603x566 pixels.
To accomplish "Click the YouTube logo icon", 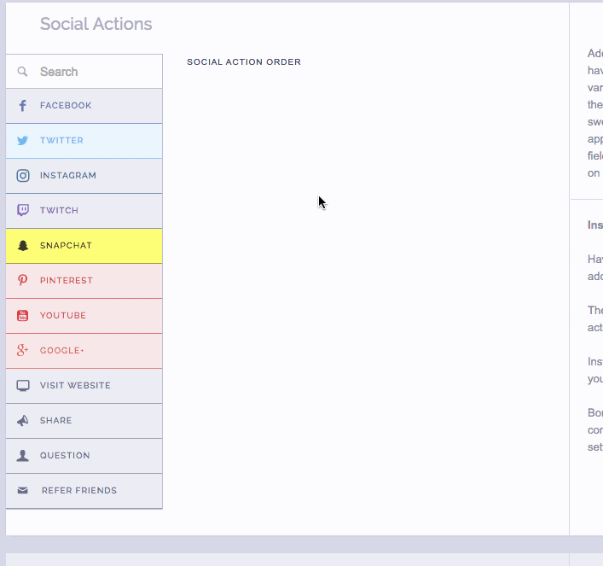I will (x=23, y=315).
